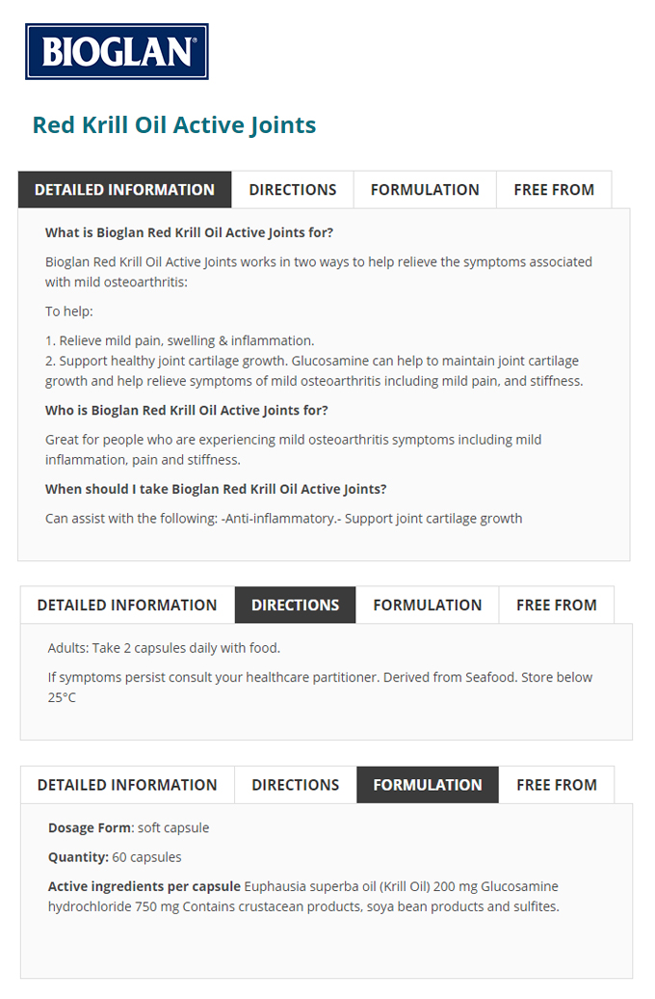Choose Free From tab in the middle panel

[x=557, y=606]
